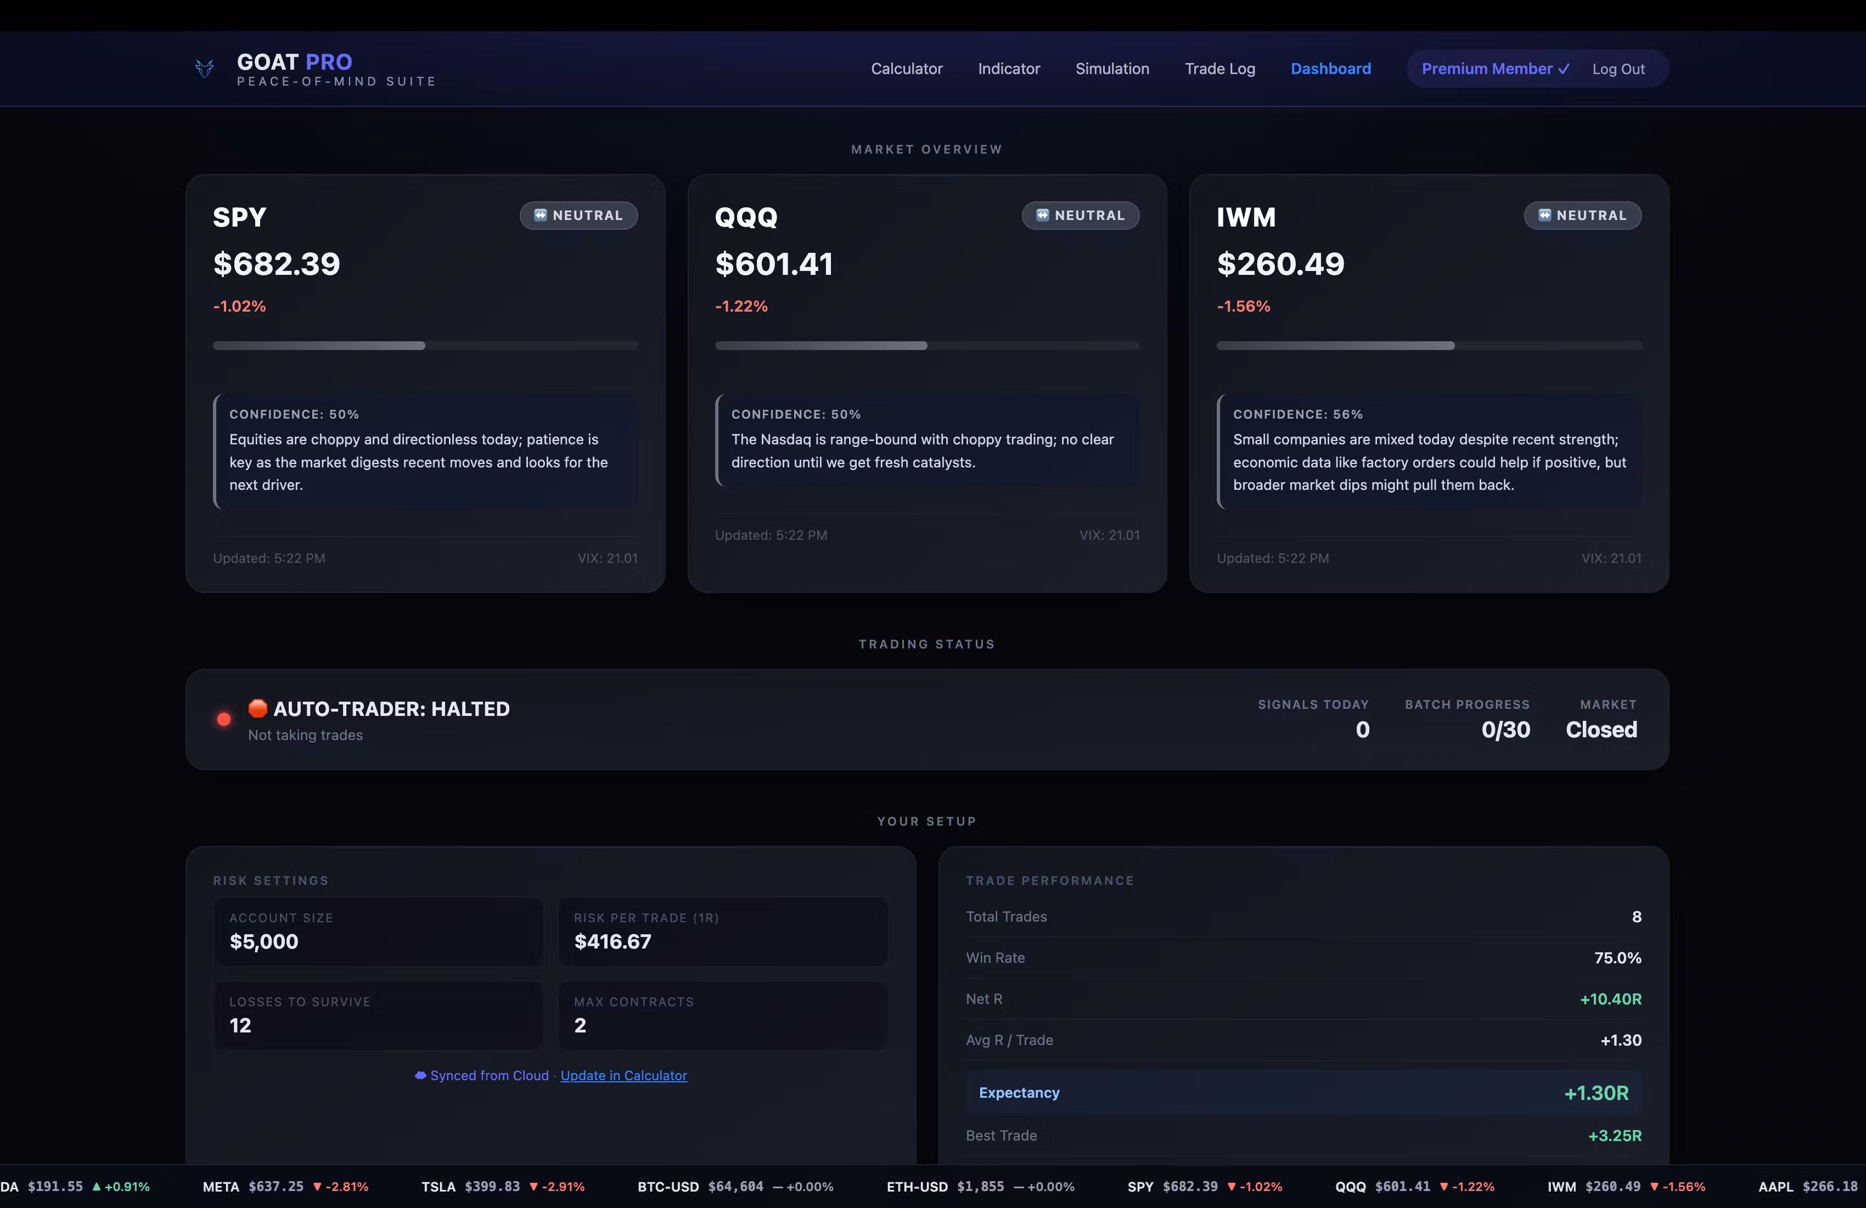This screenshot has height=1208, width=1866.
Task: Click Log Out
Action: (1618, 69)
